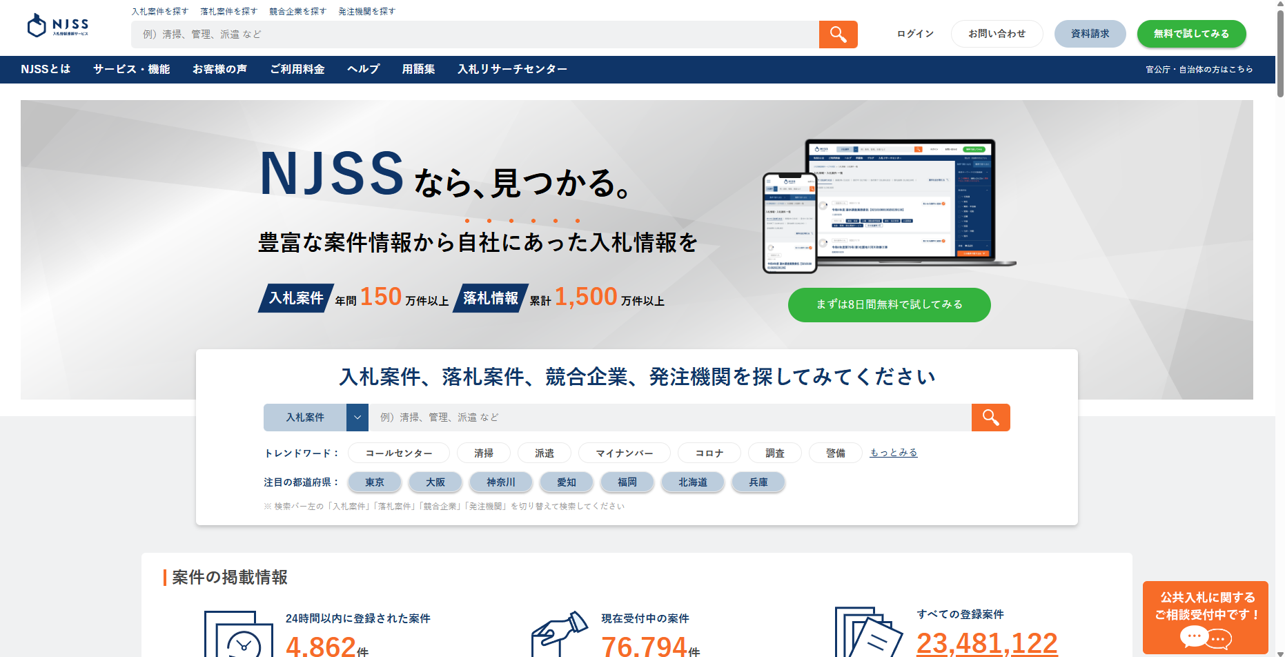Image resolution: width=1285 pixels, height=657 pixels.
Task: Open the 23,481,122 registered cases link
Action: point(987,643)
